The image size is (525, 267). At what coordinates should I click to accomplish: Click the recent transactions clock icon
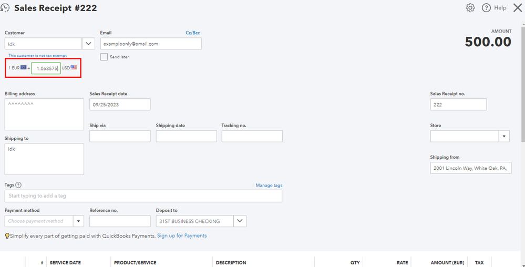click(6, 8)
